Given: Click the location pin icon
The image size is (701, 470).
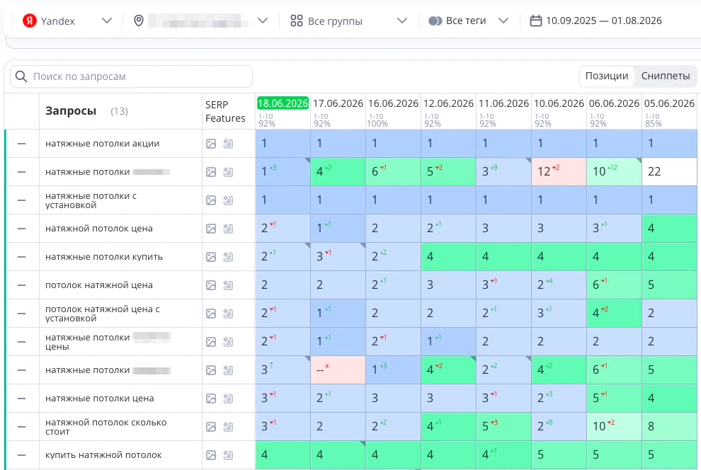Looking at the screenshot, I should 139,21.
